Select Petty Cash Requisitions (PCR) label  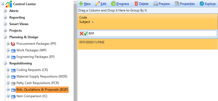[38, 83]
